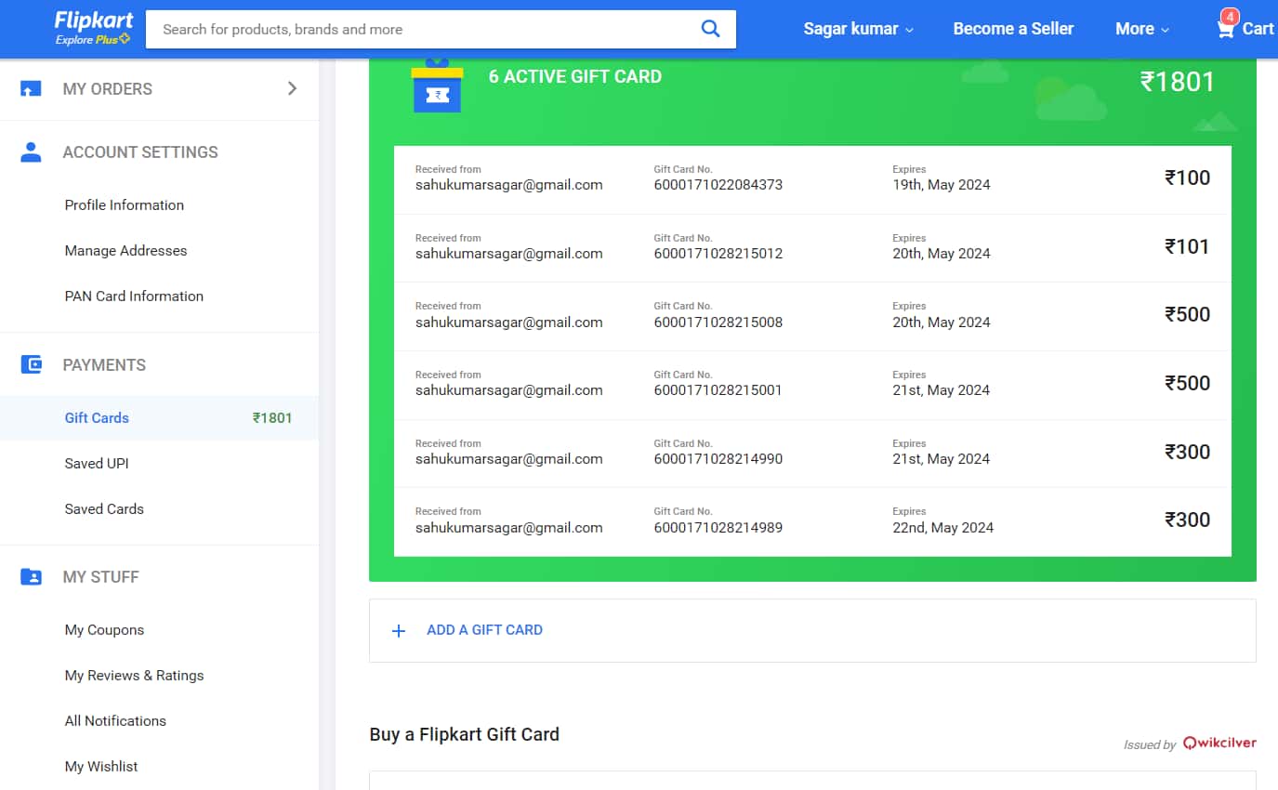Image resolution: width=1278 pixels, height=790 pixels.
Task: Click gift card number 6000171022084373
Action: (x=718, y=185)
